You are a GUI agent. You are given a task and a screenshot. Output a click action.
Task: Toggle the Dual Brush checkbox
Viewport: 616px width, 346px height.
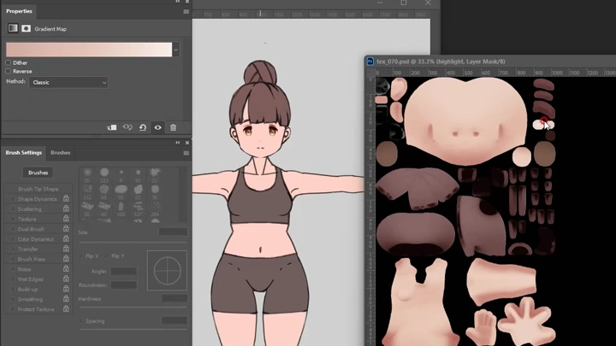(13, 229)
